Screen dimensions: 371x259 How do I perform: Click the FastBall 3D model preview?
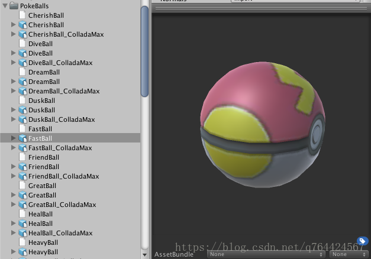point(263,125)
